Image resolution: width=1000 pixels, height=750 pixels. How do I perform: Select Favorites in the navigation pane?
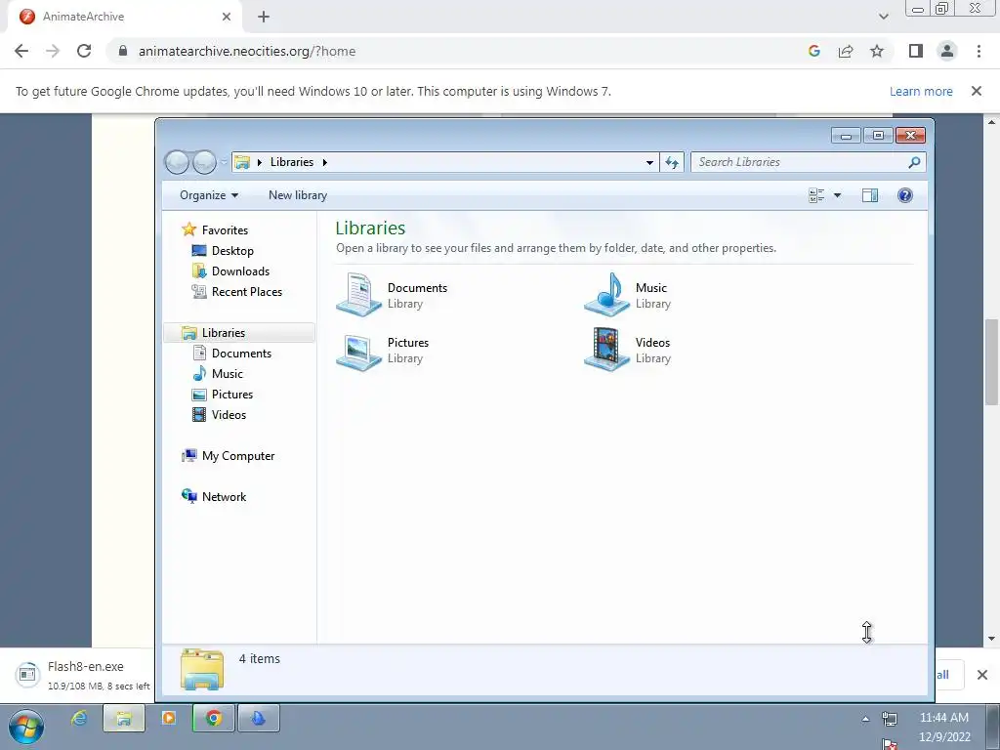point(225,230)
